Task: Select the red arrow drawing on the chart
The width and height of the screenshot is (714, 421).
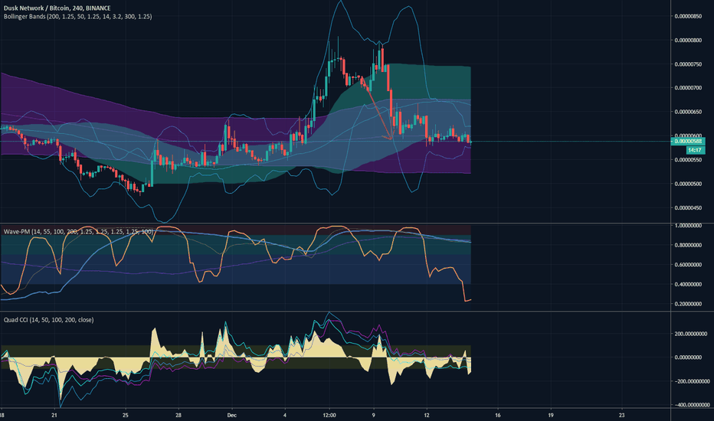Action: click(377, 109)
